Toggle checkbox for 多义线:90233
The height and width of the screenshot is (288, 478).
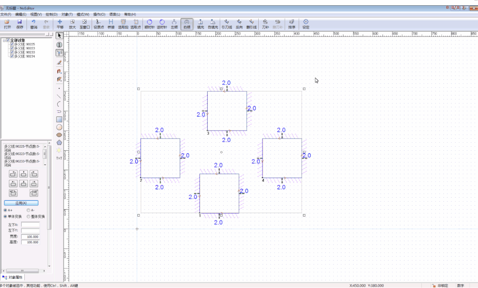[x=12, y=52]
